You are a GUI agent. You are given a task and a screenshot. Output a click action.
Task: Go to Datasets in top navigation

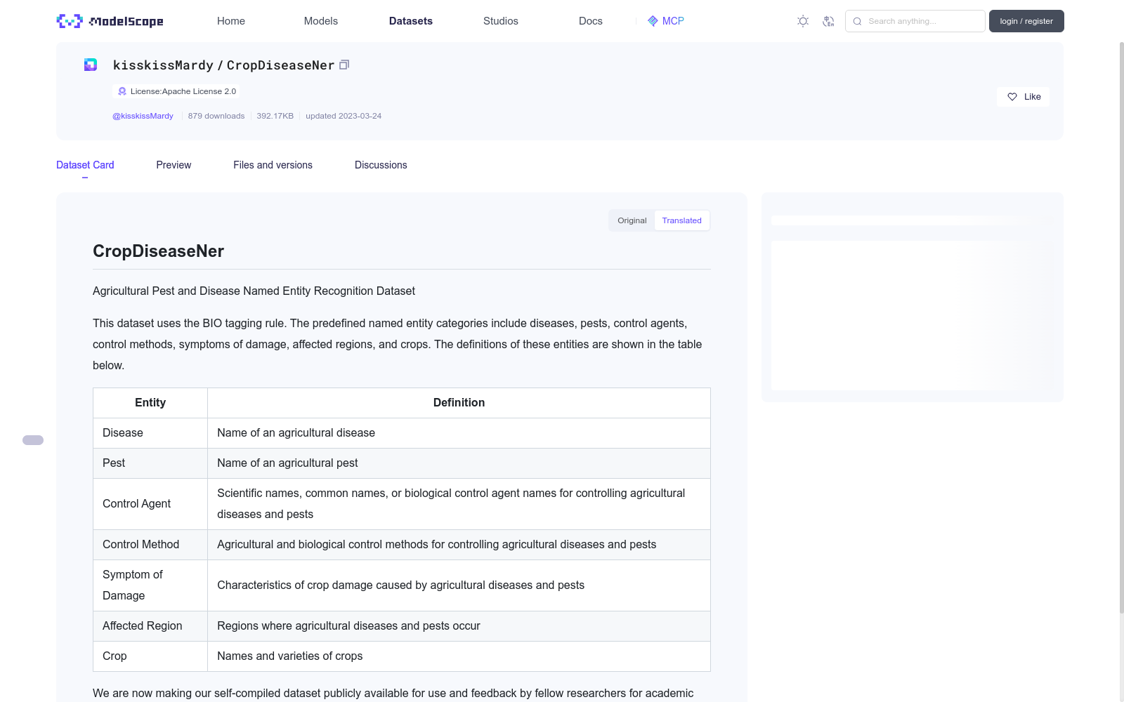click(x=411, y=21)
